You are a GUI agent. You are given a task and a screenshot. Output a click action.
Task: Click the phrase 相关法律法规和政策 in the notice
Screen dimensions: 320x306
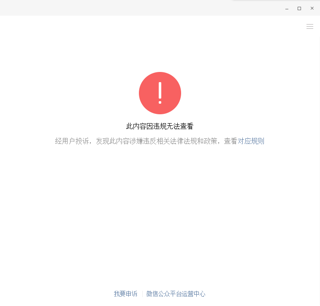click(187, 141)
